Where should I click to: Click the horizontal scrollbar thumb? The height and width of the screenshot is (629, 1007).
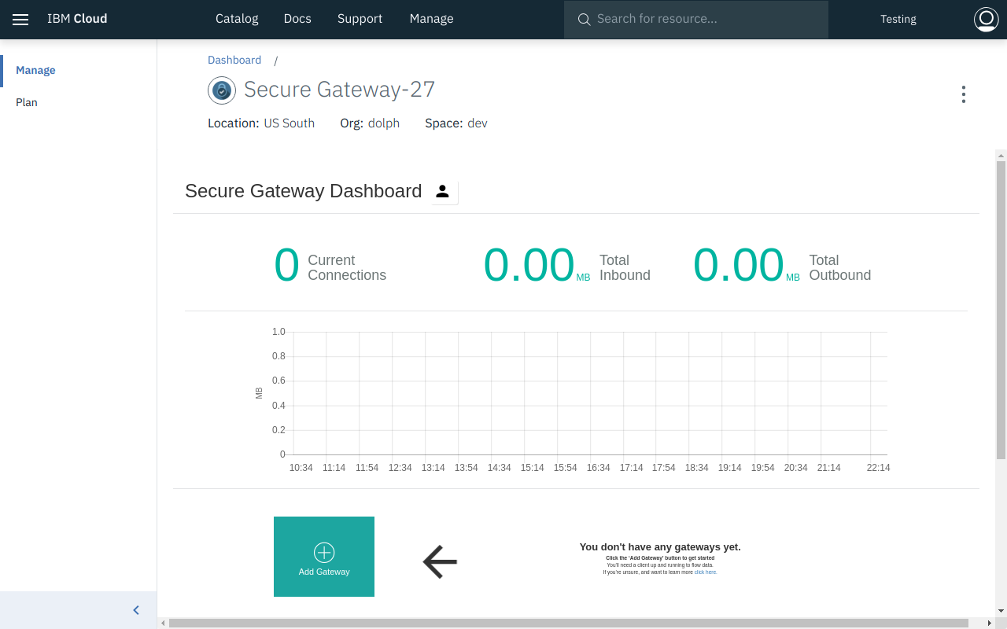(568, 623)
